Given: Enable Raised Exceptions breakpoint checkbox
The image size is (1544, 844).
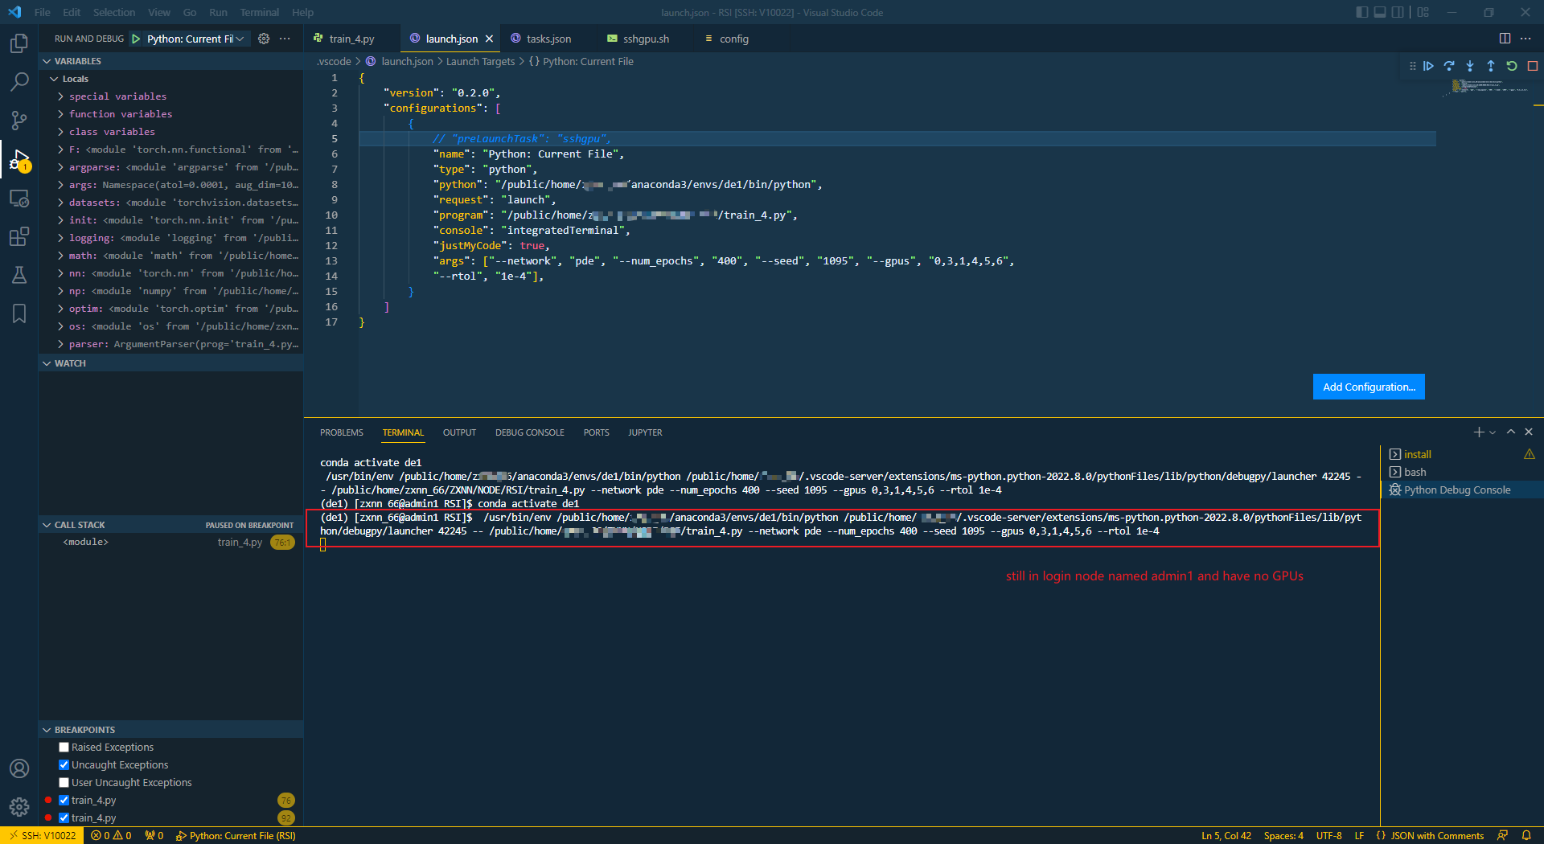Looking at the screenshot, I should click(64, 748).
